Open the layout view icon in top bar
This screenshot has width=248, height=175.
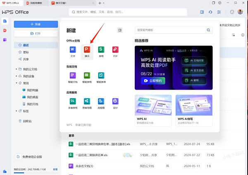pos(202,12)
